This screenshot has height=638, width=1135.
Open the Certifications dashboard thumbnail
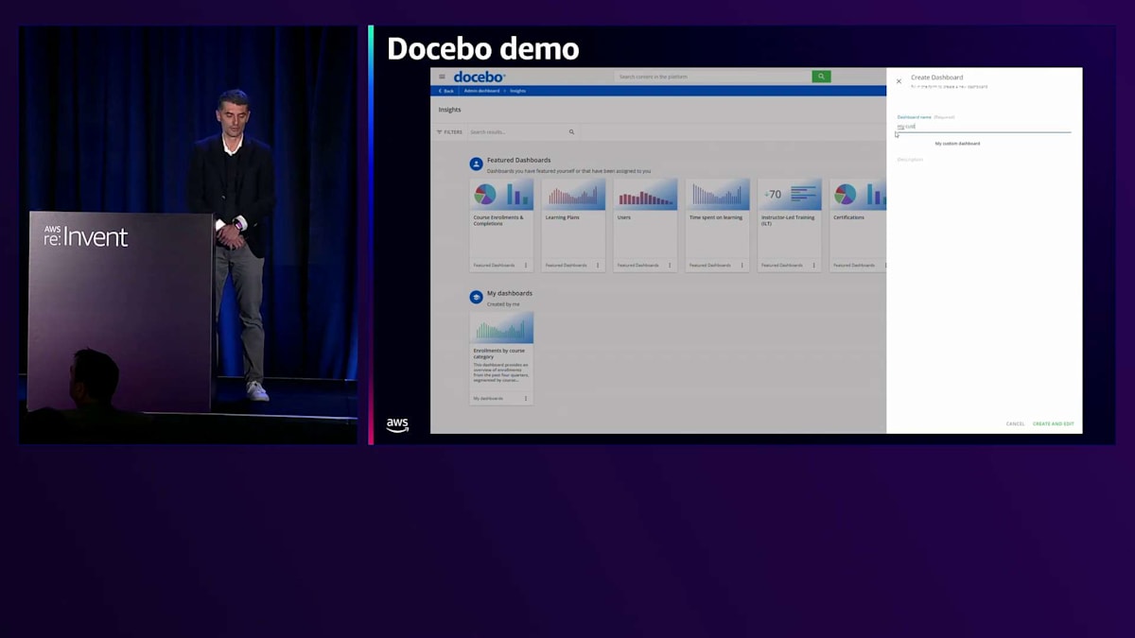858,195
